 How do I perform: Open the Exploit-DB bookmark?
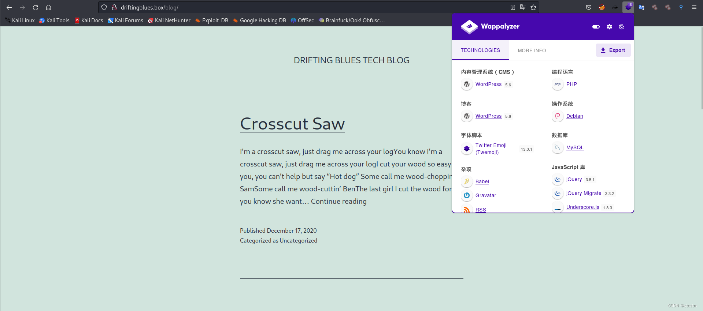pyautogui.click(x=212, y=20)
